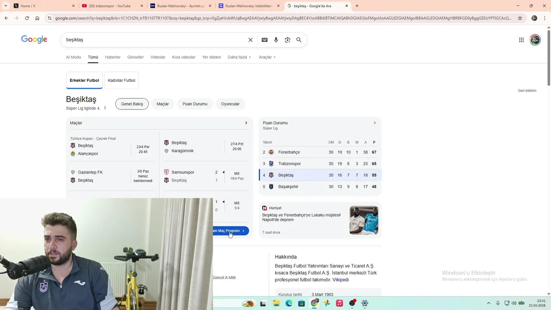
Task: Open the music app on the taskbar
Action: 339,303
